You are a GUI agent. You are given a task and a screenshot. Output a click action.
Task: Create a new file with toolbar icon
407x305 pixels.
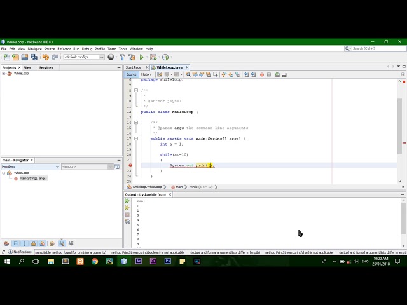[7, 57]
